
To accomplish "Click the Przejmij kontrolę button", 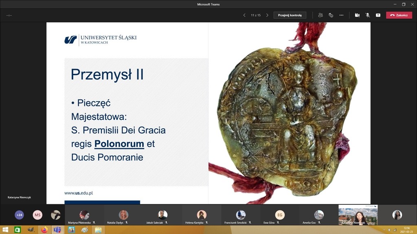I will (x=290, y=15).
